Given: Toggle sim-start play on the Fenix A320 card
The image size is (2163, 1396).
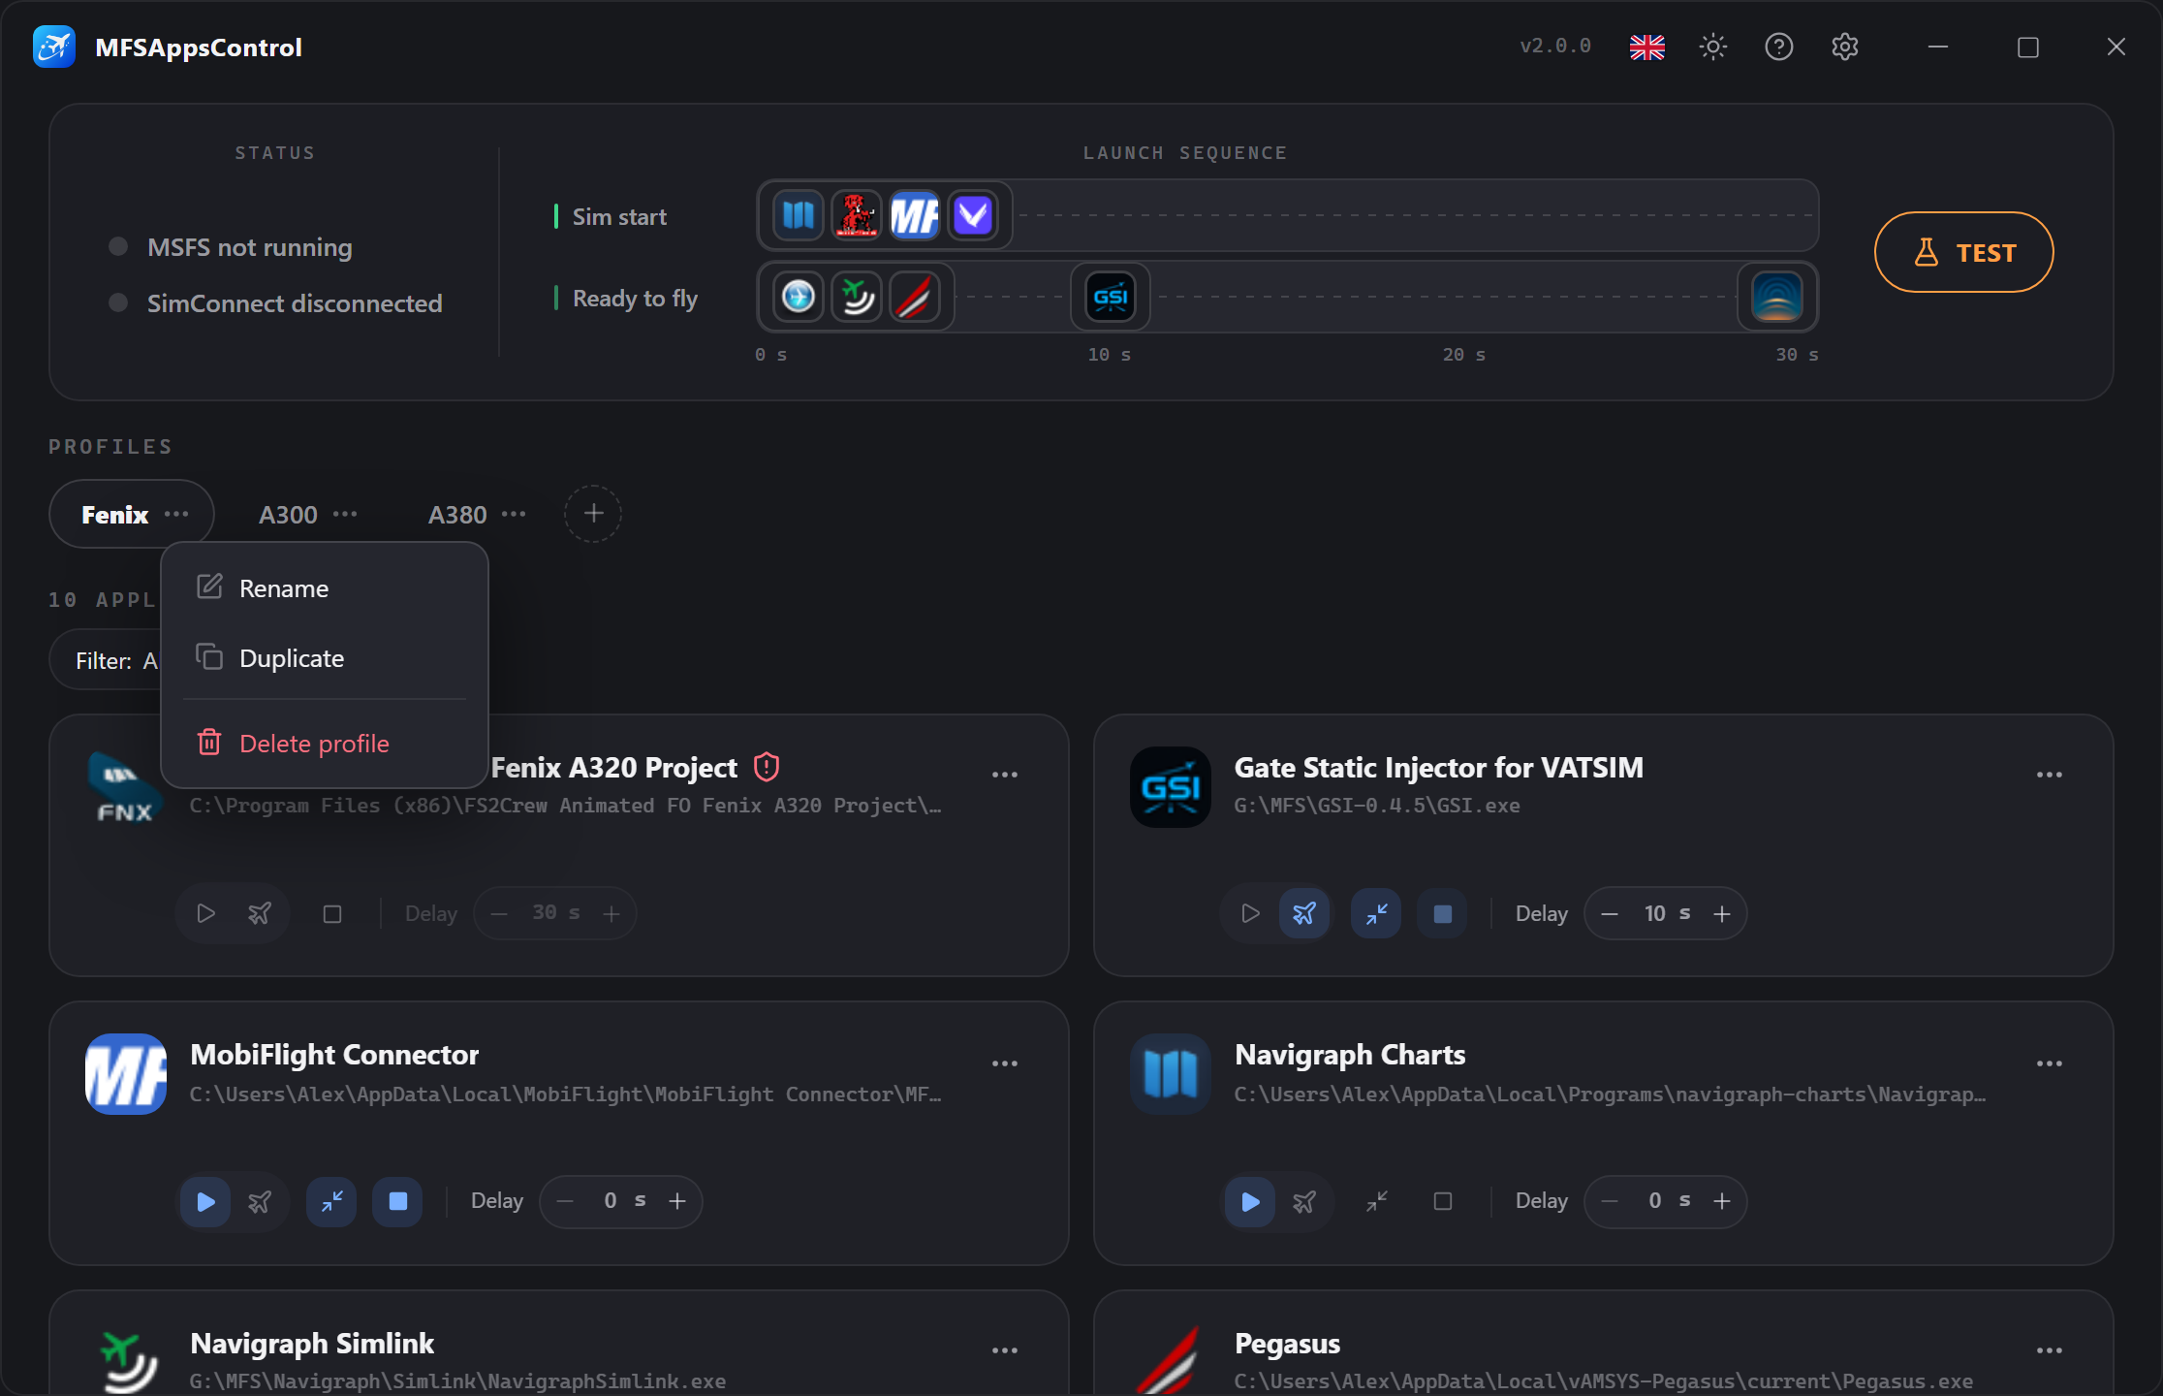Looking at the screenshot, I should click(205, 913).
